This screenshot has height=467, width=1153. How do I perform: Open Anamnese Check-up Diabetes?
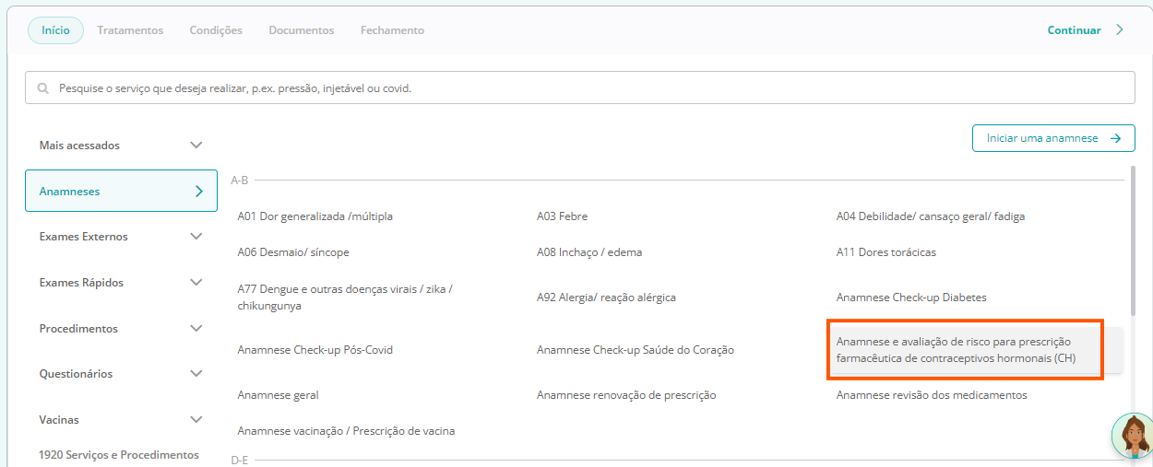[x=910, y=298]
